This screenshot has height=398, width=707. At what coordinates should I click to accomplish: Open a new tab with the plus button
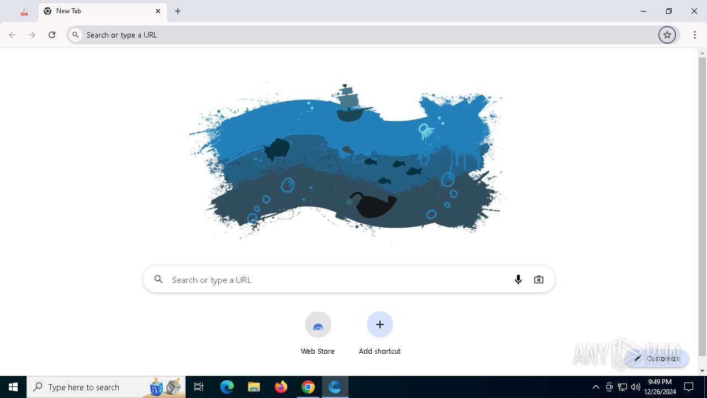pyautogui.click(x=178, y=11)
